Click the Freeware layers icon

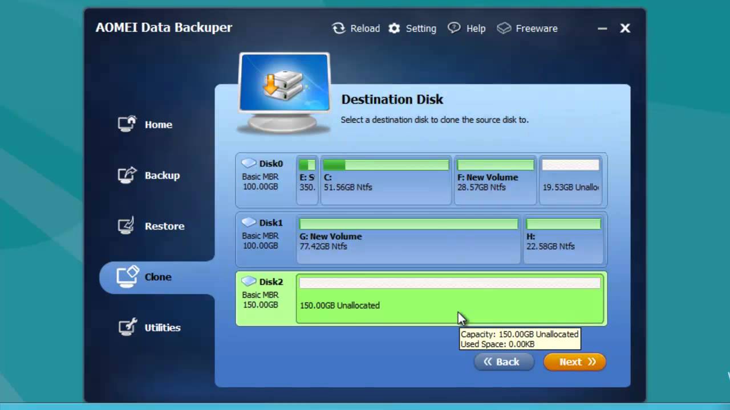504,28
